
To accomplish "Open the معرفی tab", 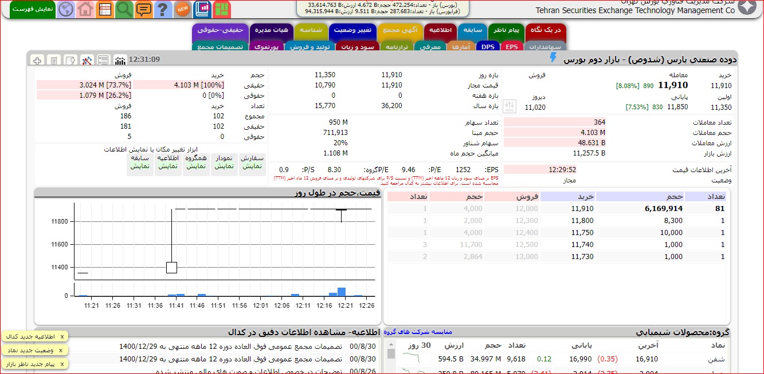I will point(430,47).
